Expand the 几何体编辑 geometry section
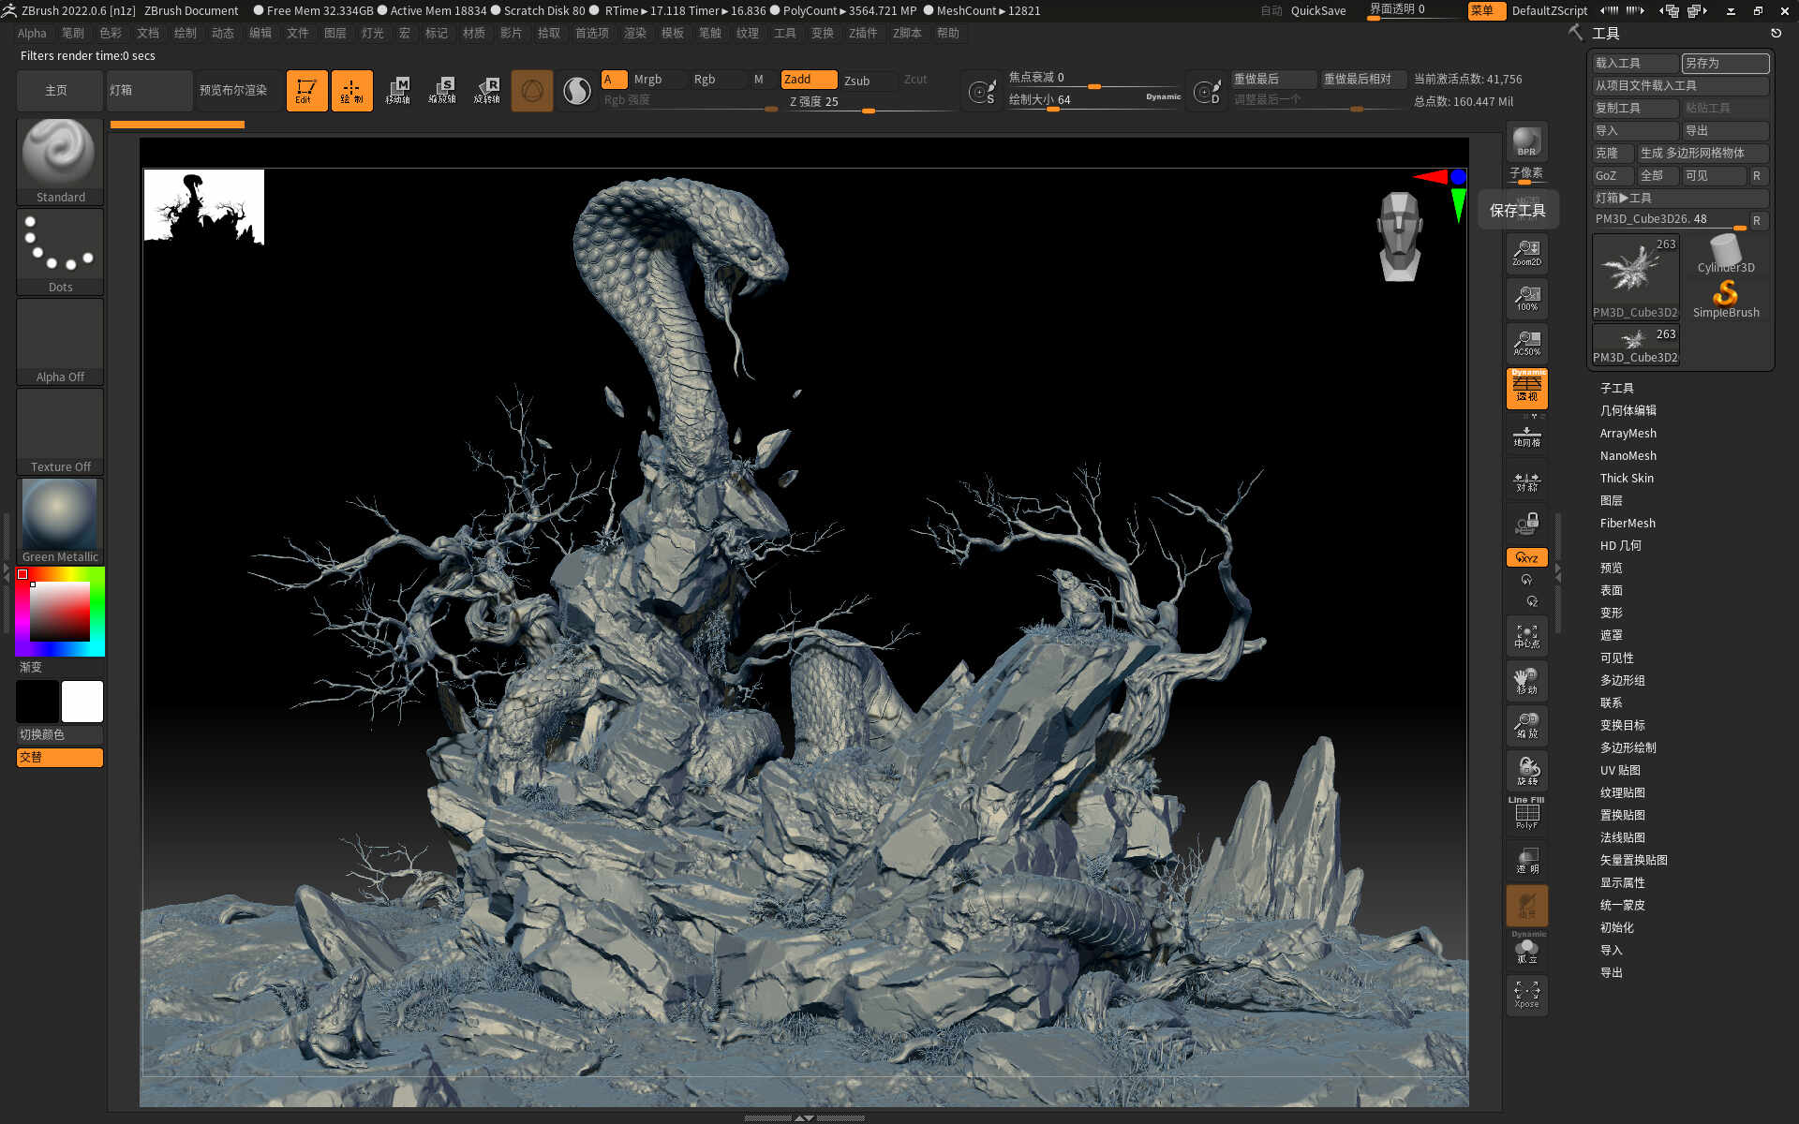Image resolution: width=1799 pixels, height=1124 pixels. (1628, 410)
